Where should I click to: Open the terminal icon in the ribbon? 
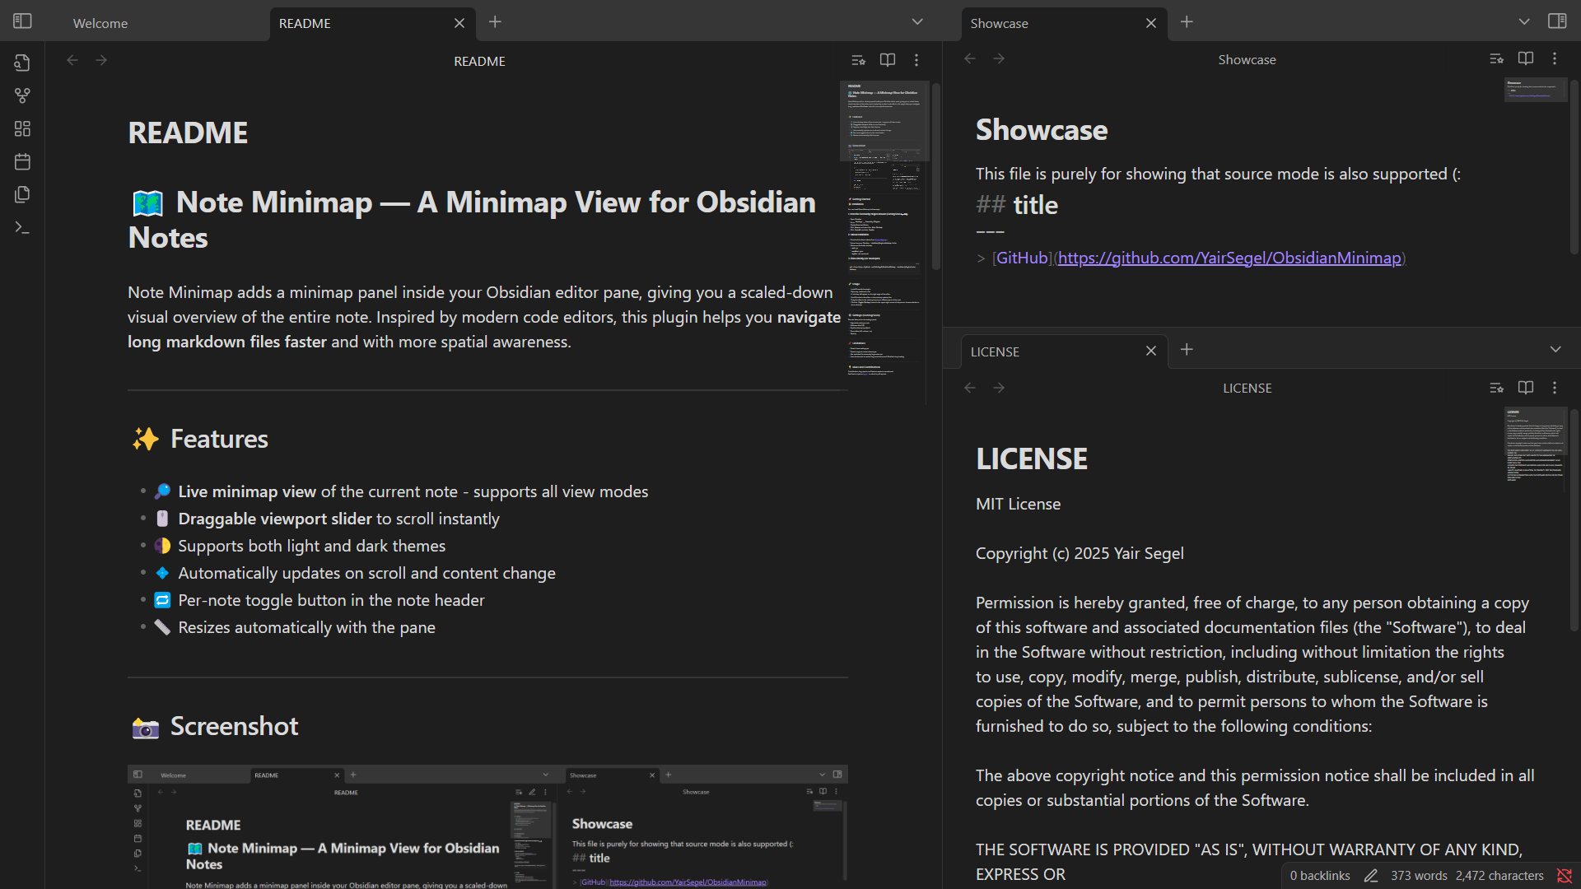click(x=22, y=227)
